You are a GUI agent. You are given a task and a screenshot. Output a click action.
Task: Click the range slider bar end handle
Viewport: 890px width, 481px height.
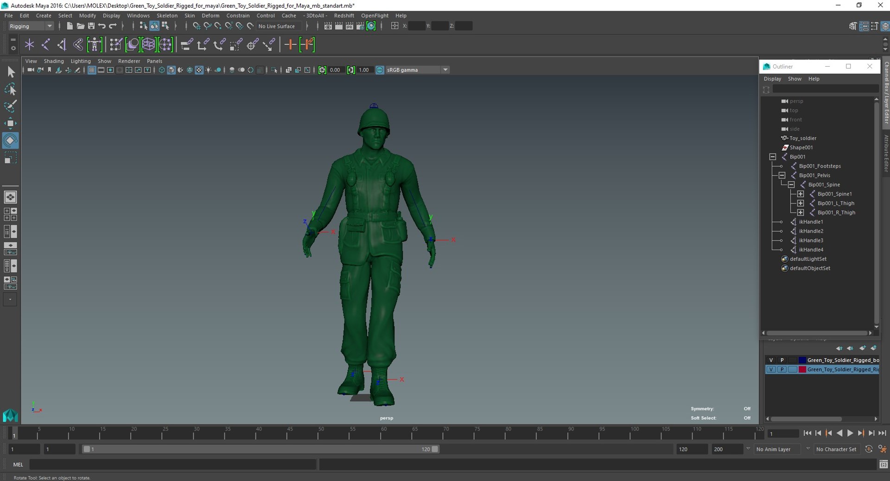pyautogui.click(x=435, y=449)
